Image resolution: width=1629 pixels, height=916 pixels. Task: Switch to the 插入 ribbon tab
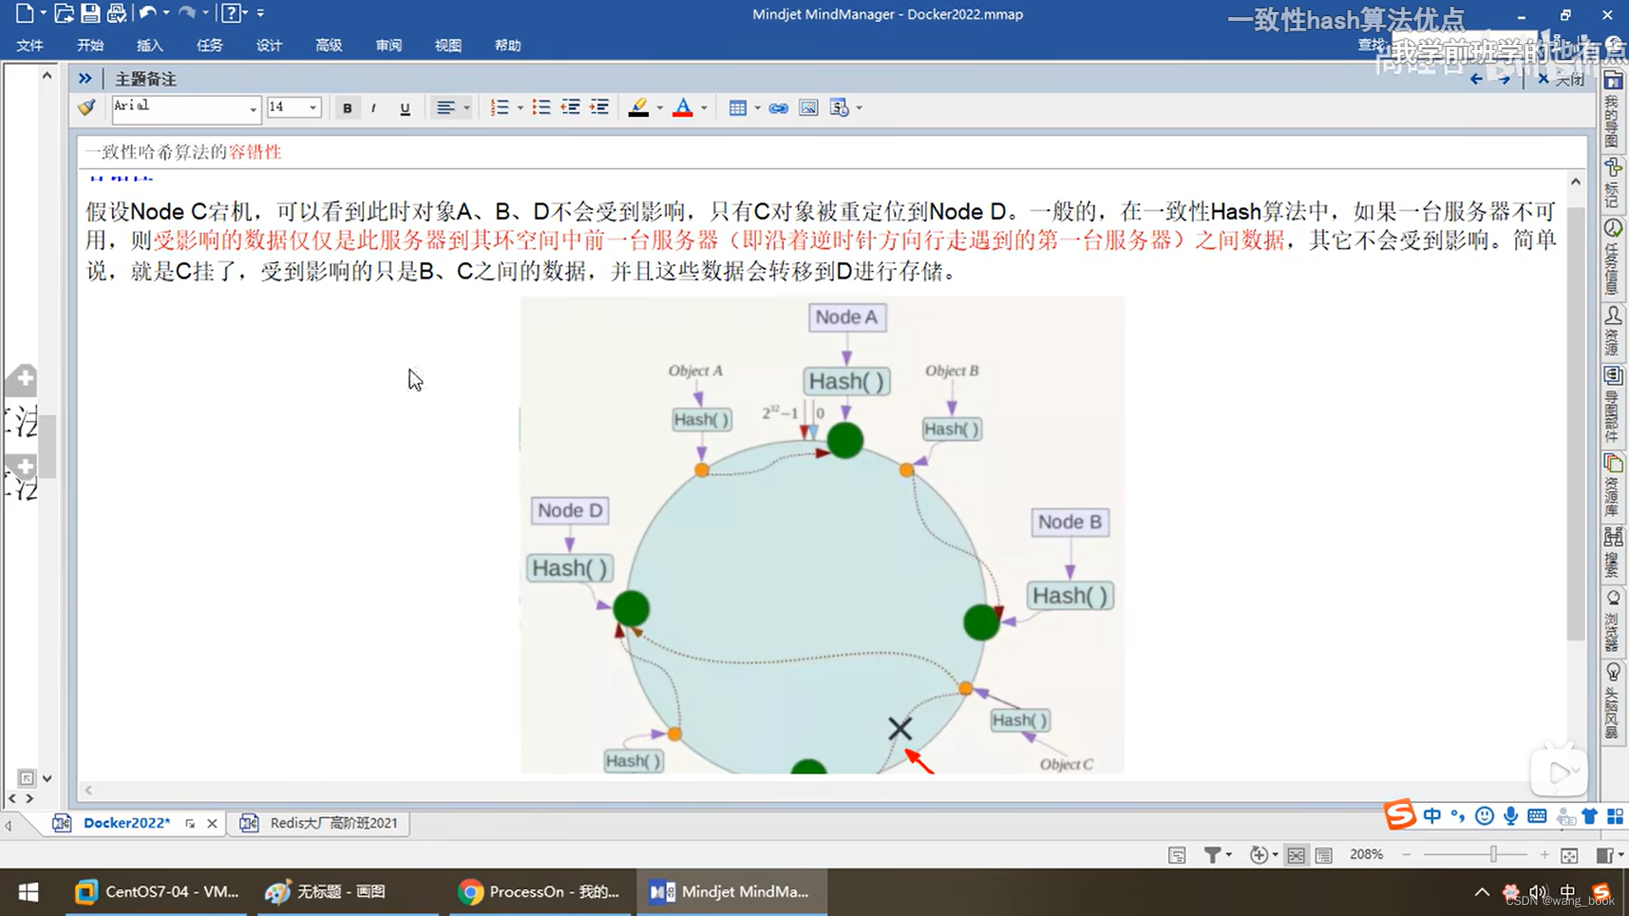click(x=149, y=45)
